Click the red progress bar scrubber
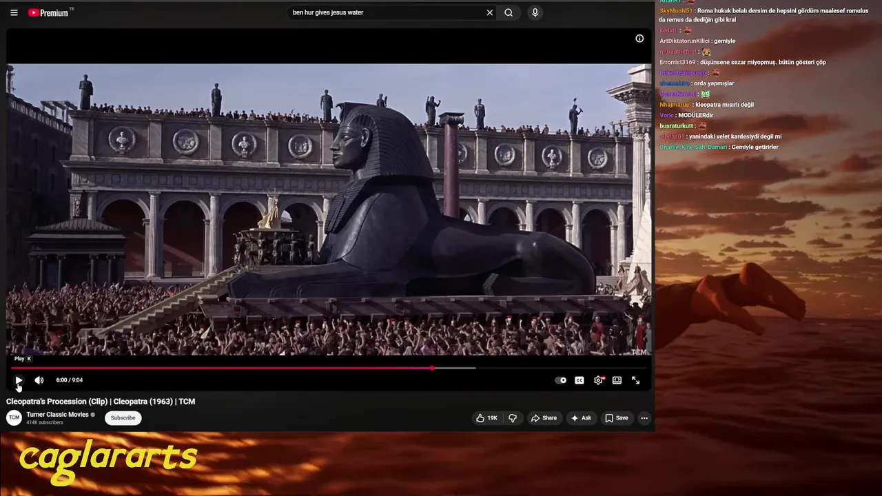This screenshot has height=496, width=882. click(432, 368)
